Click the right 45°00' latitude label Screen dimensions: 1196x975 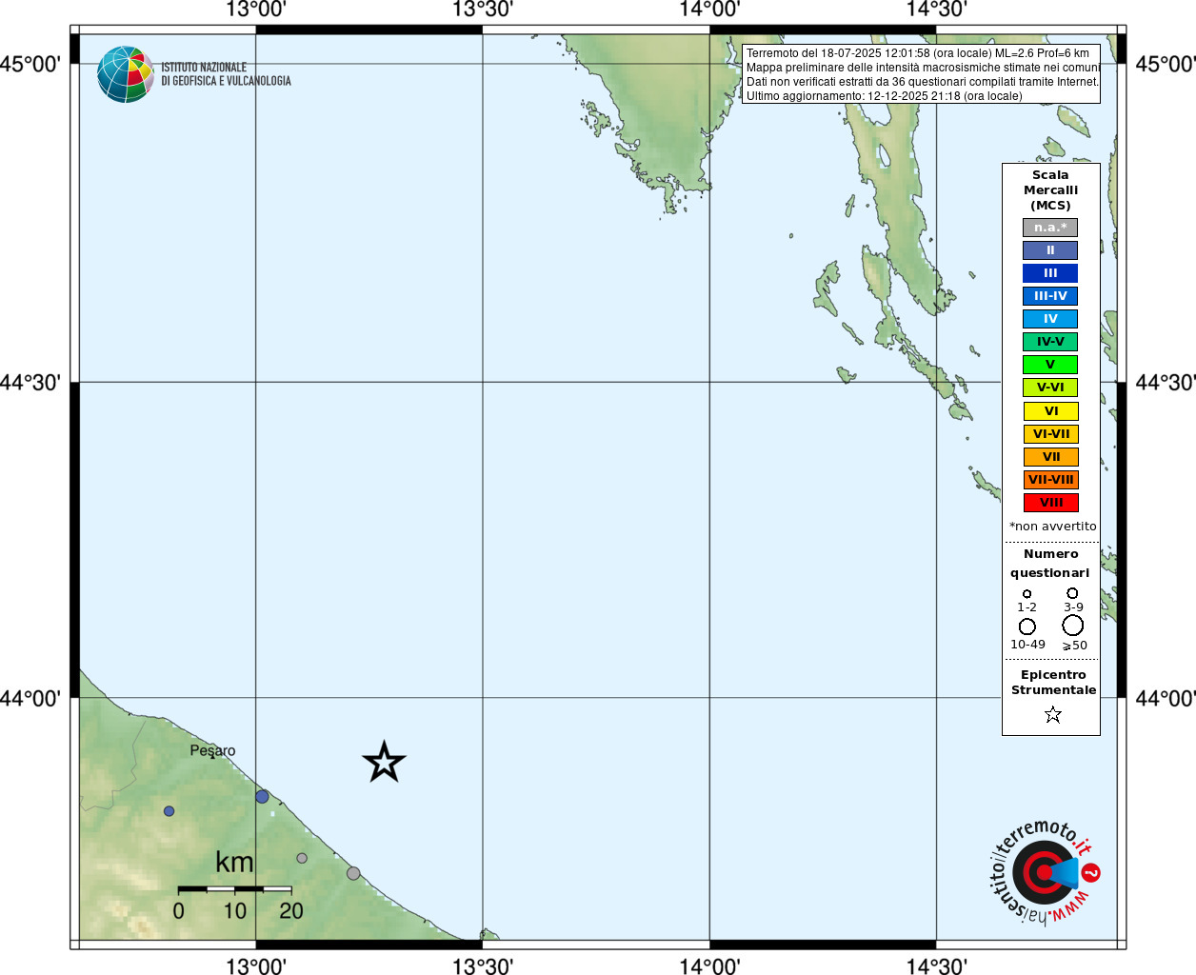(x=1166, y=65)
